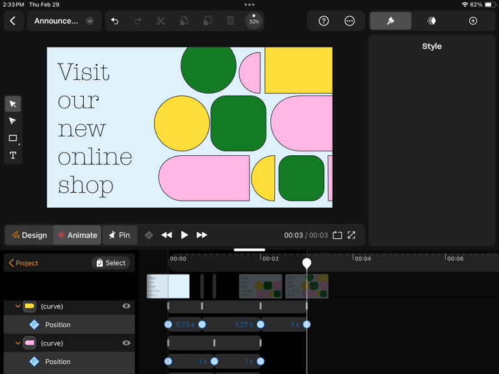Select the Text tool
Image resolution: width=499 pixels, height=374 pixels.
point(13,155)
